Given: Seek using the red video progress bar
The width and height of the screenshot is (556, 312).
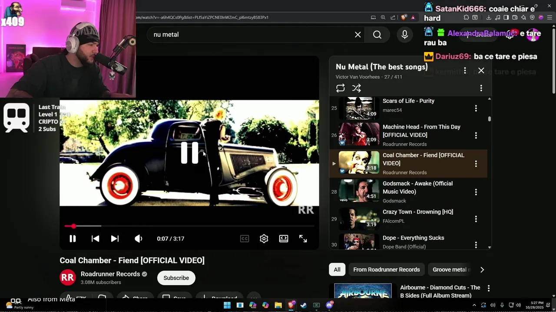Looking at the screenshot, I should coord(189,226).
